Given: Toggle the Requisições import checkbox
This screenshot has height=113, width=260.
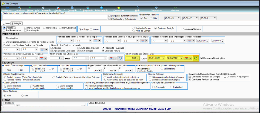Looking at the screenshot, I should 4,38.
